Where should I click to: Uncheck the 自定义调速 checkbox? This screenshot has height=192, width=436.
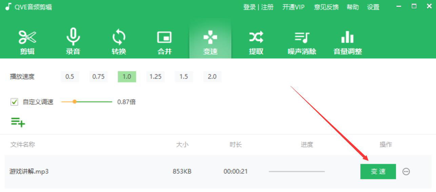[14, 102]
